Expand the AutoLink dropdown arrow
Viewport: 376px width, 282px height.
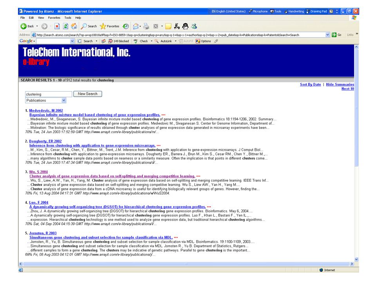click(x=175, y=41)
